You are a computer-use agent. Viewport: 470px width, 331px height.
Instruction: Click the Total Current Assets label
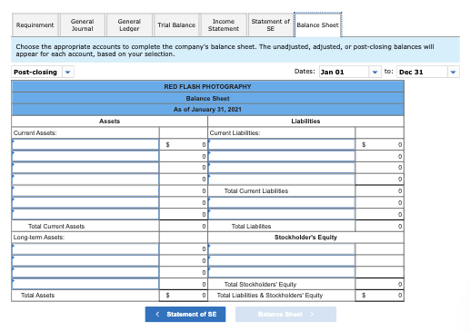coord(56,227)
